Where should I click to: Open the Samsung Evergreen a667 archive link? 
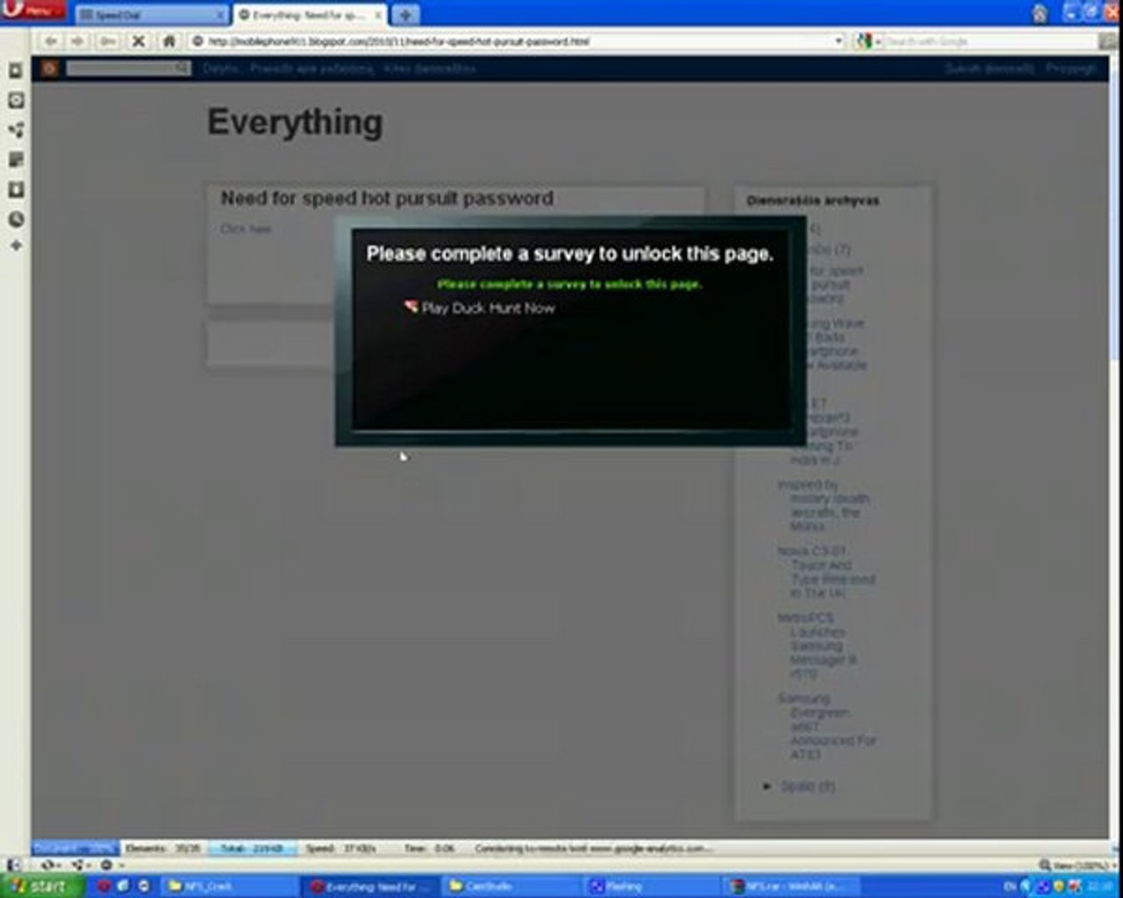pos(827,727)
